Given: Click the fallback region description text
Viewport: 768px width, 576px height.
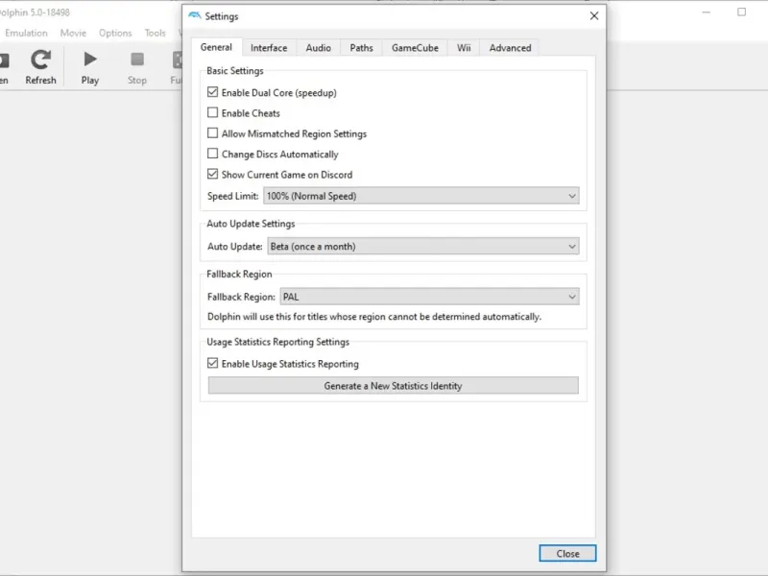Looking at the screenshot, I should [x=374, y=317].
